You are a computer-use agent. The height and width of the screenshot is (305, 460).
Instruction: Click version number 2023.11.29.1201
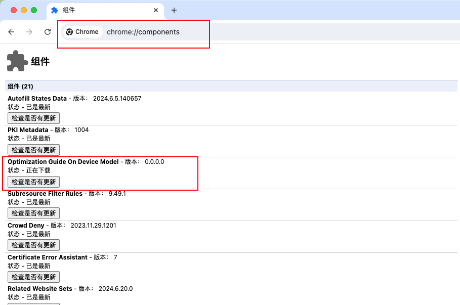pyautogui.click(x=93, y=226)
